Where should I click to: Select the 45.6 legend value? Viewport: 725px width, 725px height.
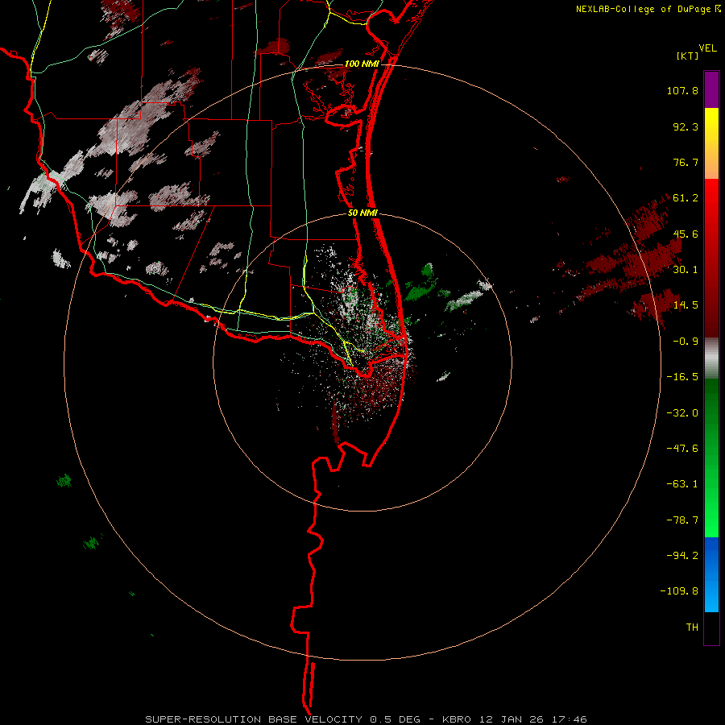[x=686, y=234]
